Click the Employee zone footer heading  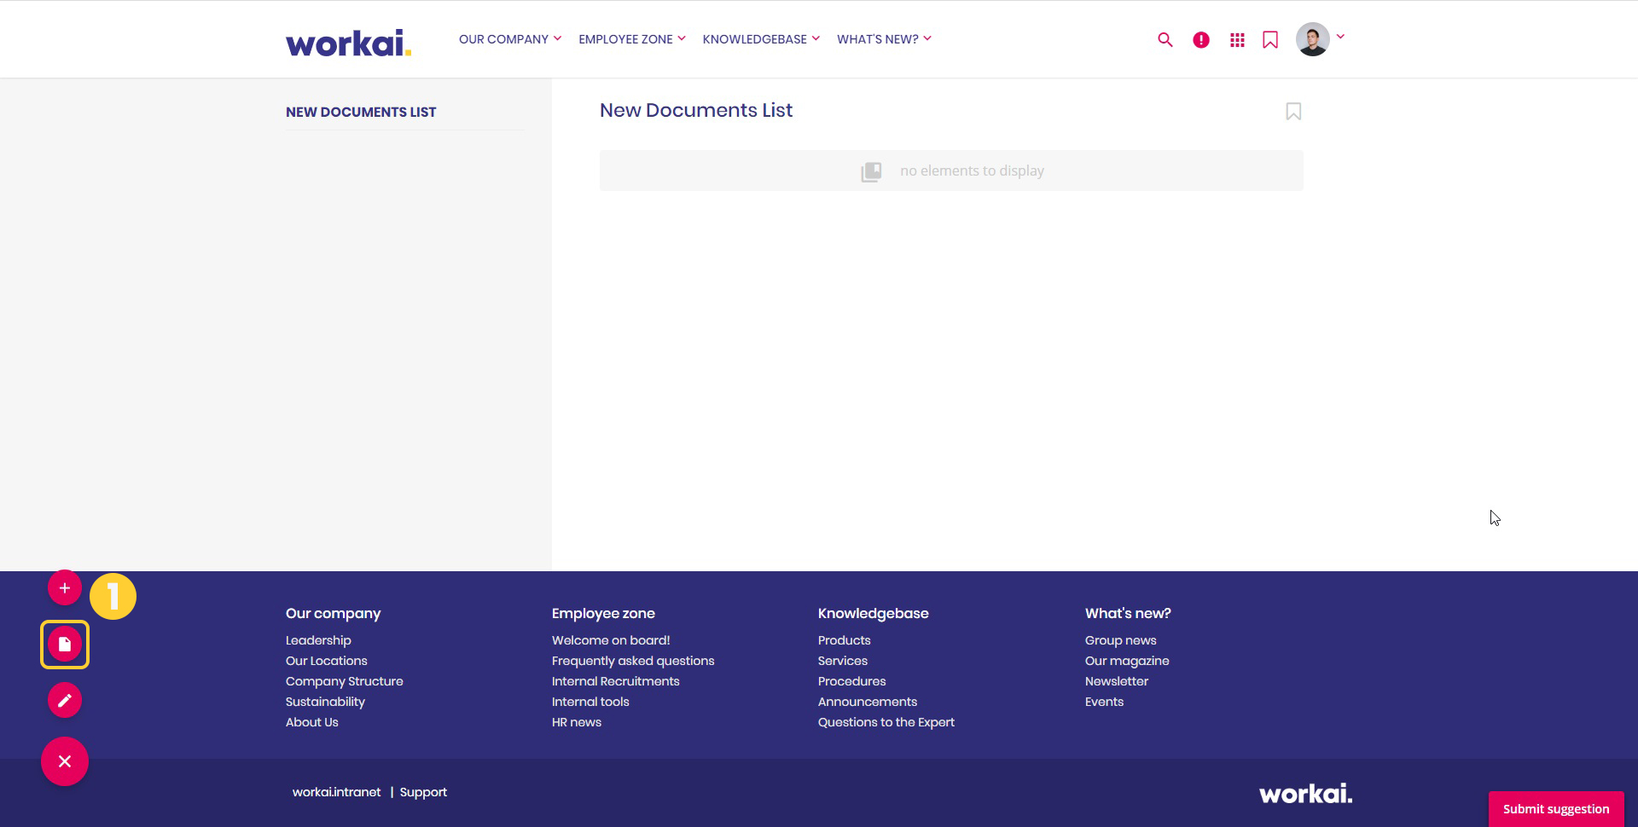(x=603, y=613)
